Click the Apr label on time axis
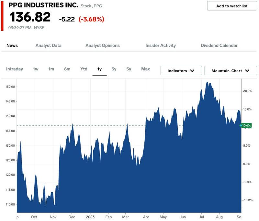 146,217
